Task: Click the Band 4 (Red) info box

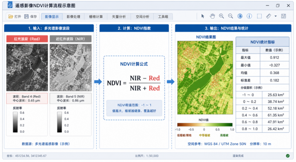Action: point(27,99)
